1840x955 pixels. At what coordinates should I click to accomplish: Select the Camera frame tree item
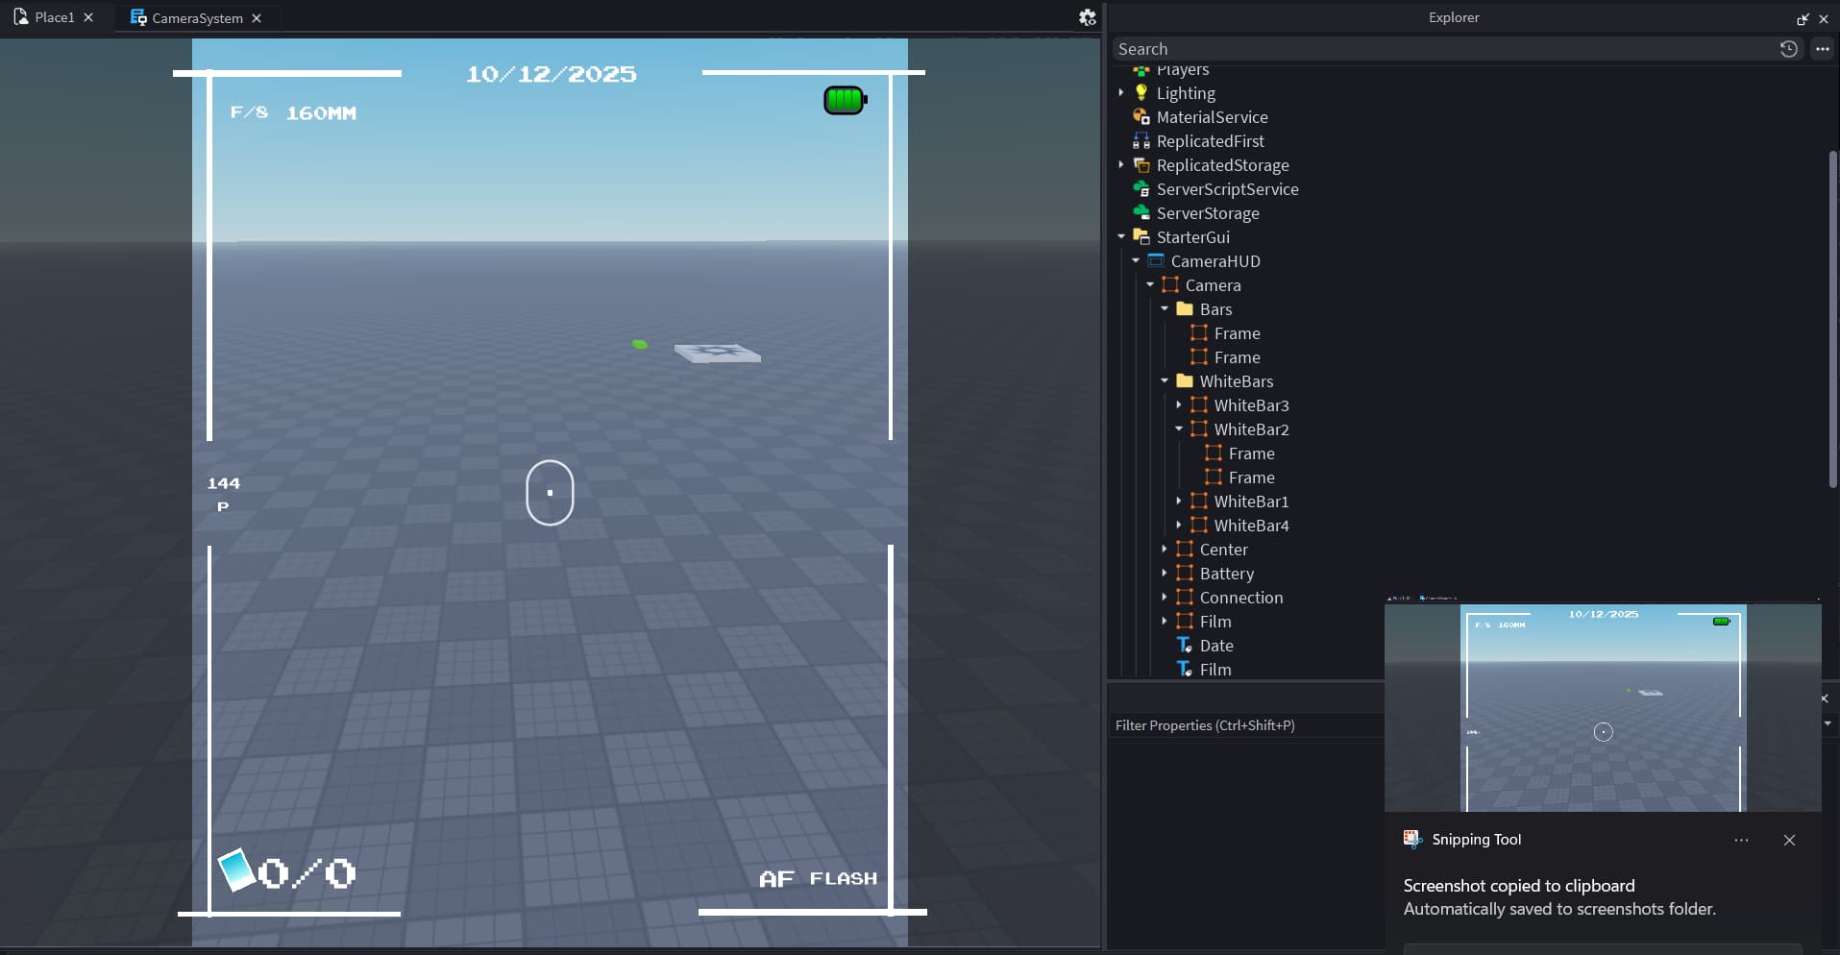pos(1213,284)
